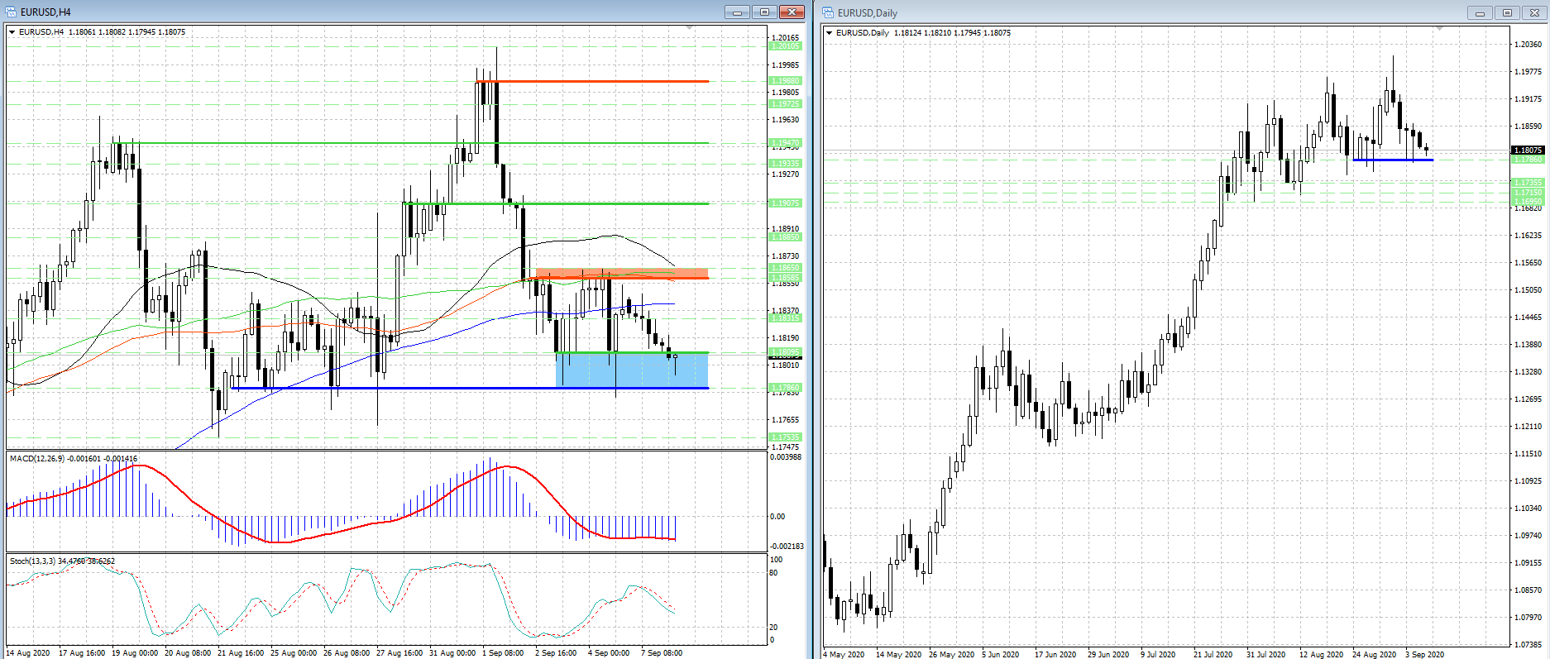This screenshot has width=1550, height=659.
Task: Minimize the EURUSD,Daily chart window
Action: click(1480, 13)
